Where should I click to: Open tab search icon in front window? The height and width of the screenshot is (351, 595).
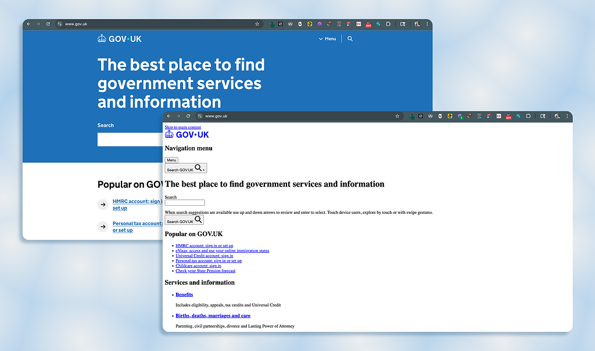(x=543, y=116)
